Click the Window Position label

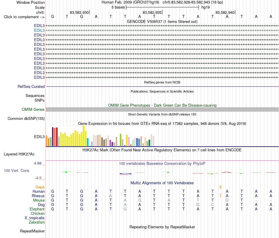(x=31, y=2)
